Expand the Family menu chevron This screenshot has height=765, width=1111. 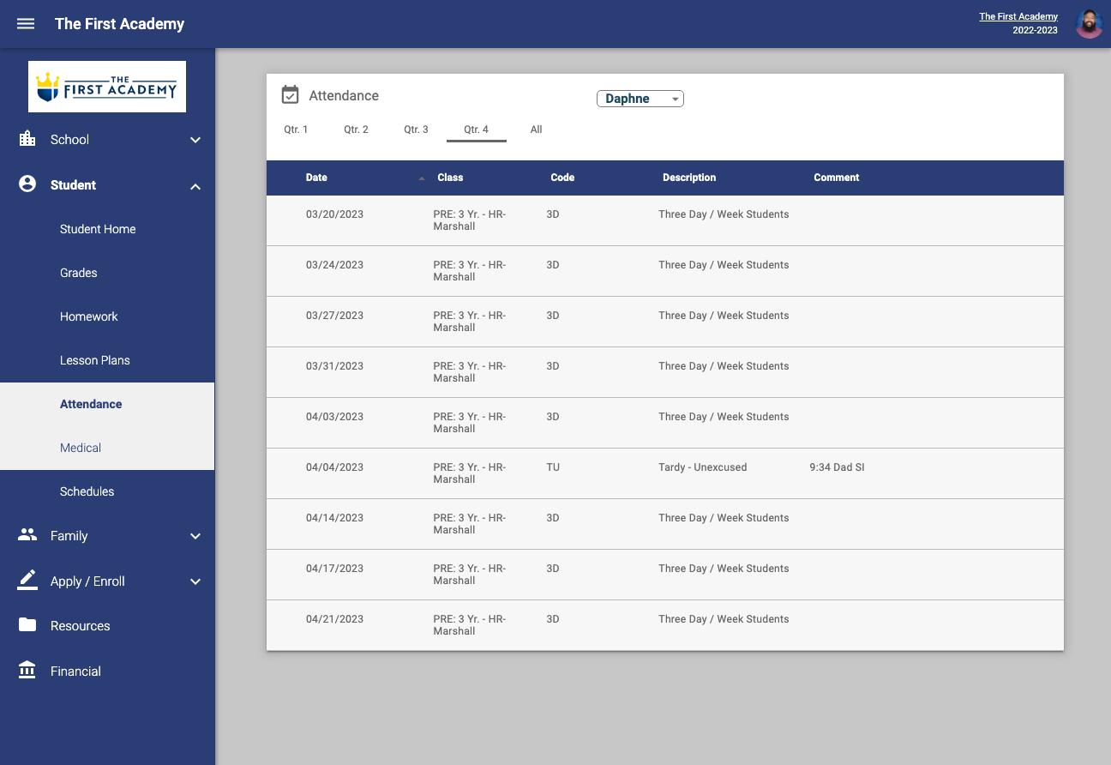click(x=195, y=536)
